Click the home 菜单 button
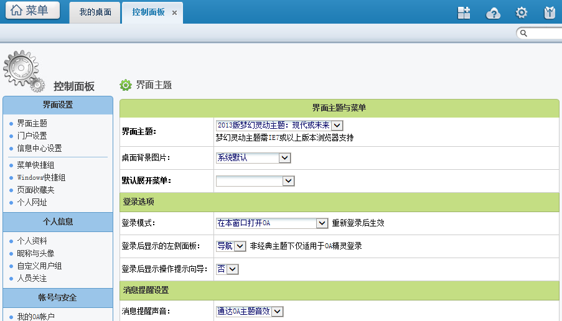 tap(32, 11)
